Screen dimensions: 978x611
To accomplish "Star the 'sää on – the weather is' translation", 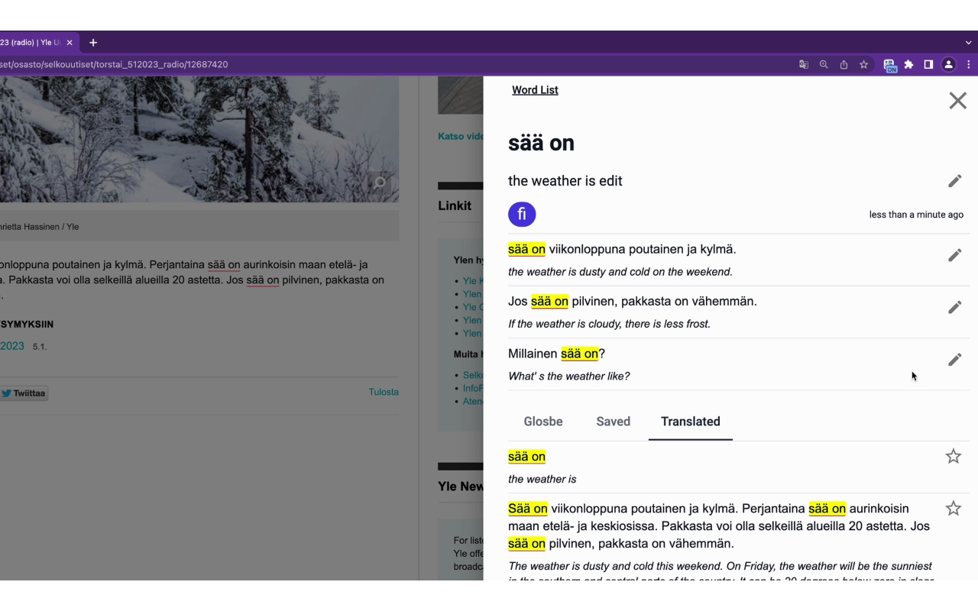I will click(x=954, y=457).
